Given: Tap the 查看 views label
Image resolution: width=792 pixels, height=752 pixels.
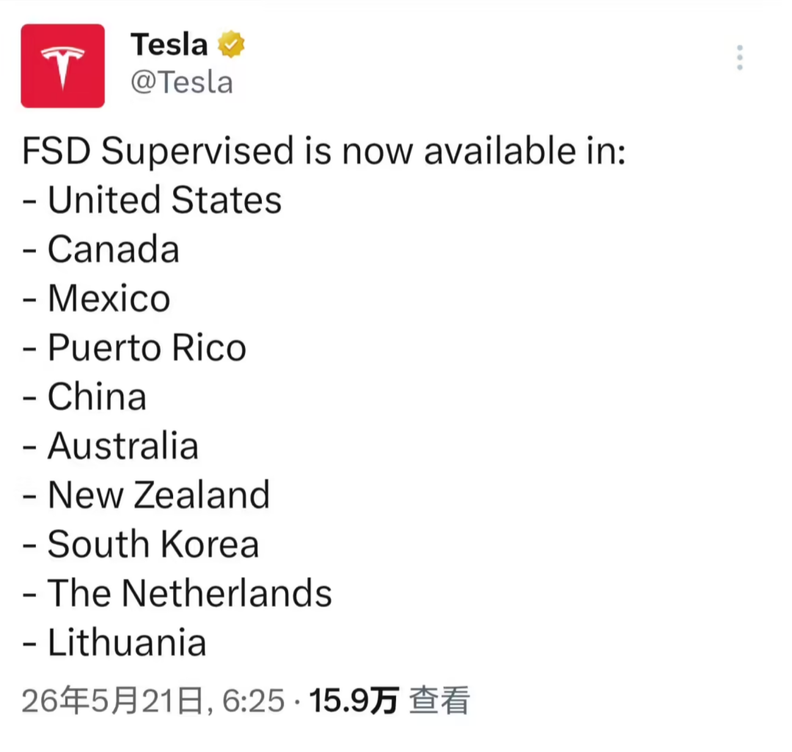Looking at the screenshot, I should tap(439, 701).
